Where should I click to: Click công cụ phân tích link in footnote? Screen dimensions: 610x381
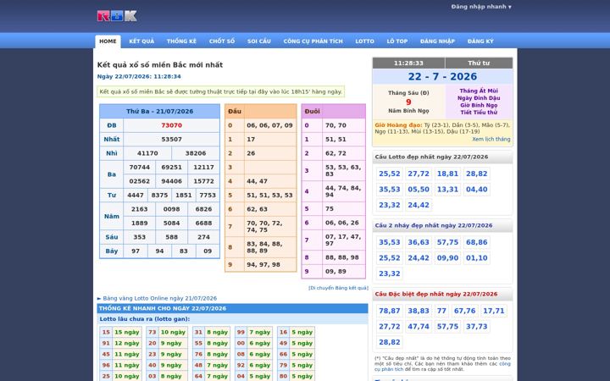(442, 367)
